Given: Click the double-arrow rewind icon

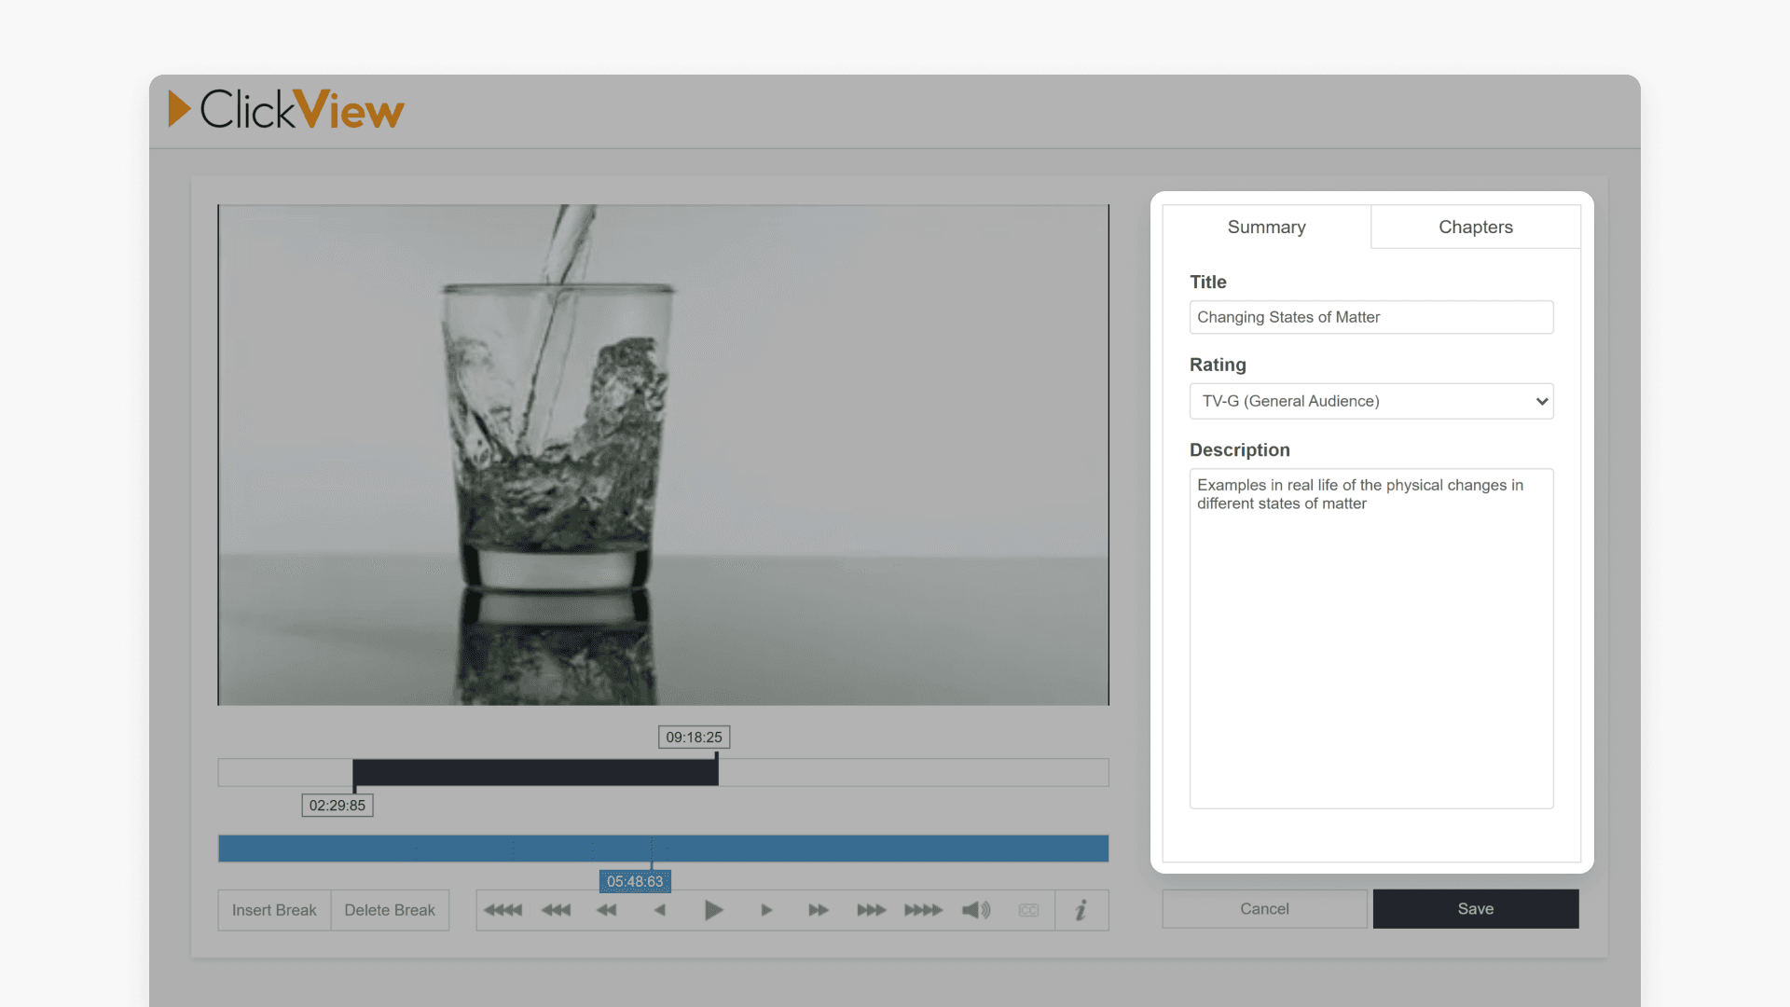Looking at the screenshot, I should [607, 910].
